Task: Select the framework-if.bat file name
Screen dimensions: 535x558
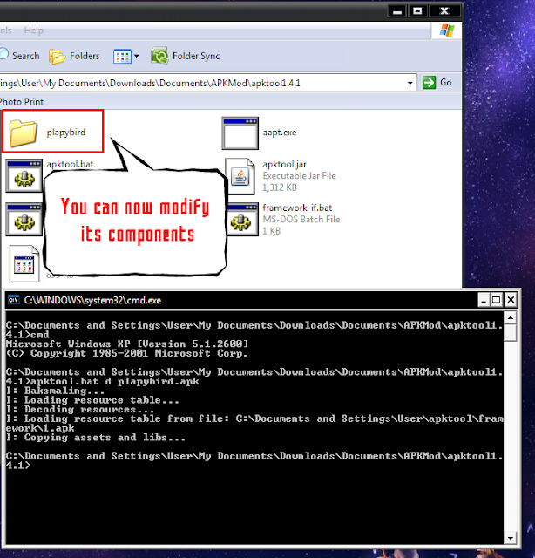Action: [297, 208]
